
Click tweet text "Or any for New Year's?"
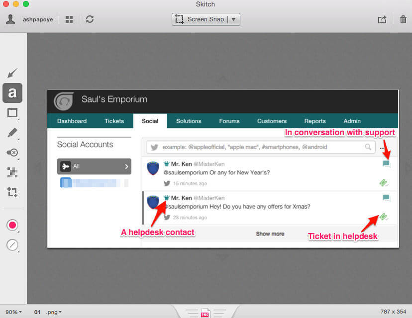[x=240, y=172]
